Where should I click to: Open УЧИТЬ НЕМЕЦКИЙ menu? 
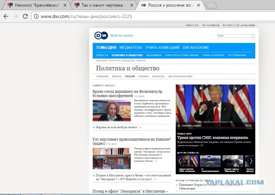[162, 48]
